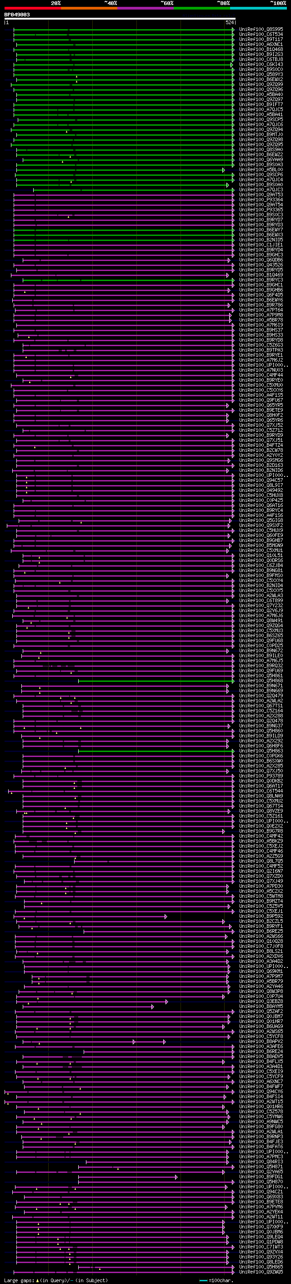This screenshot has width=291, height=1284.
Task: Open hit UniRef100_C6T534 label
Action: click(261, 35)
